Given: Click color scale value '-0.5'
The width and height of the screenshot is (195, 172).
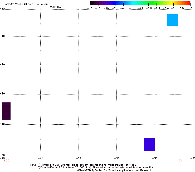Looking at the screenshot, I should 157,8.
